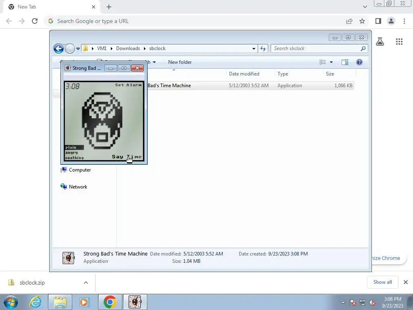The width and height of the screenshot is (413, 310).
Task: Click the search magnifier icon
Action: tap(363, 48)
